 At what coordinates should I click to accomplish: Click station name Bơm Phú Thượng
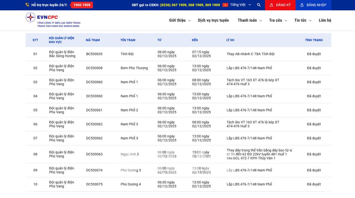point(134,68)
